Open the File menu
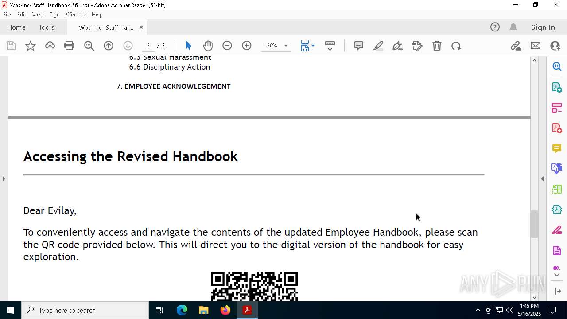 (7, 15)
